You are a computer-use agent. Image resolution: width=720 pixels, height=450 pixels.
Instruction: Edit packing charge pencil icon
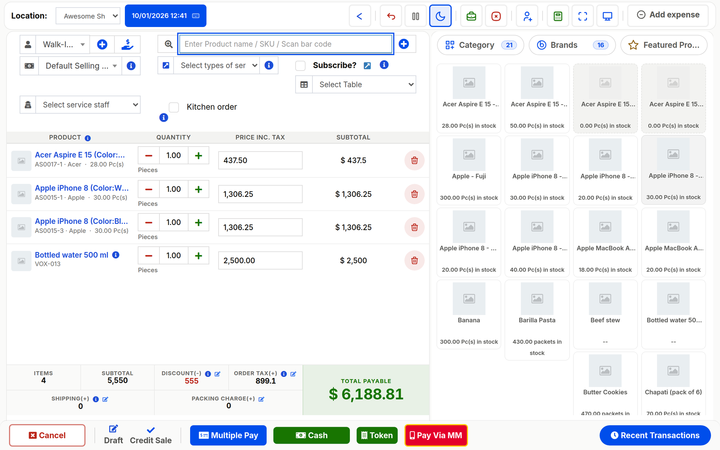261,399
